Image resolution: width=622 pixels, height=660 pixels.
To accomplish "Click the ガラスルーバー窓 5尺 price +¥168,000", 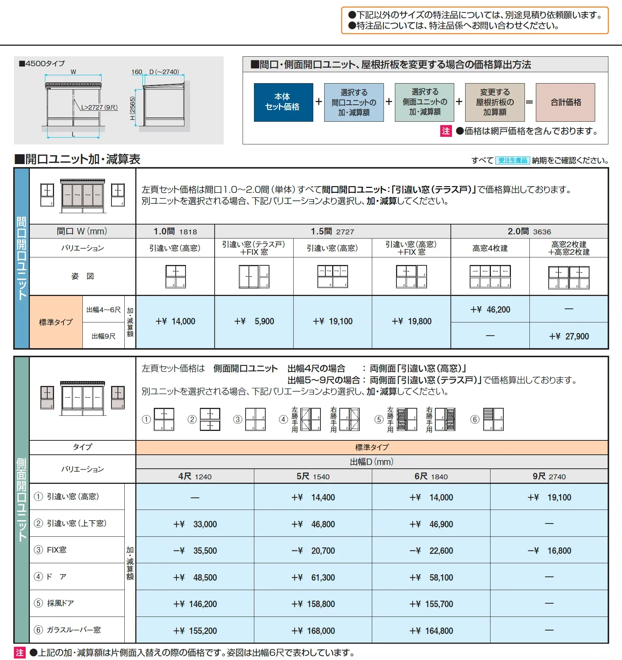I will point(313,631).
